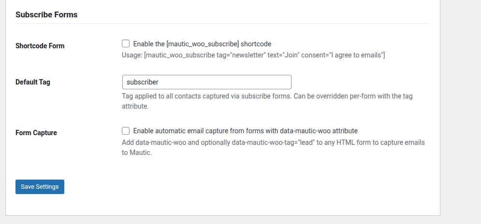This screenshot has width=481, height=224.
Task: Click empty white space right of Save Settings
Action: tap(242, 187)
